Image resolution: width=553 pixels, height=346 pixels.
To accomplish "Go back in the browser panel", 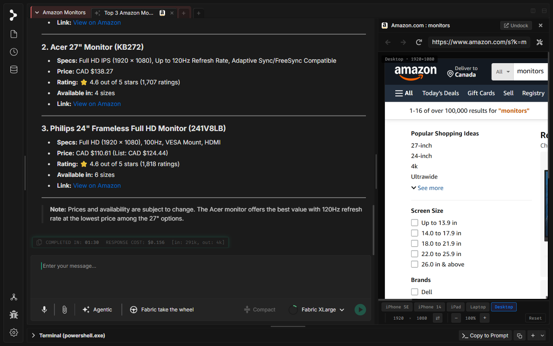I will coord(388,42).
